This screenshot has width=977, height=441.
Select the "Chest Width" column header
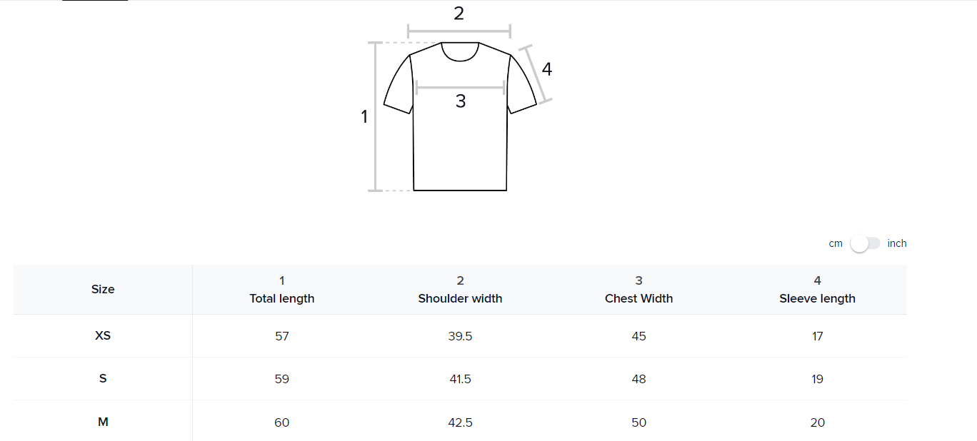click(638, 298)
